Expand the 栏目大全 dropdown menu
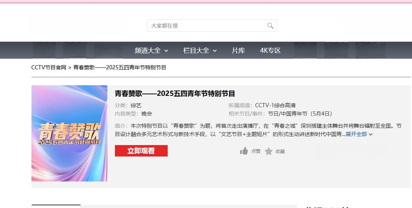The width and height of the screenshot is (412, 208). point(200,50)
